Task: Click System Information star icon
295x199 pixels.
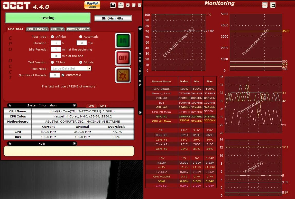Action: coord(10,105)
